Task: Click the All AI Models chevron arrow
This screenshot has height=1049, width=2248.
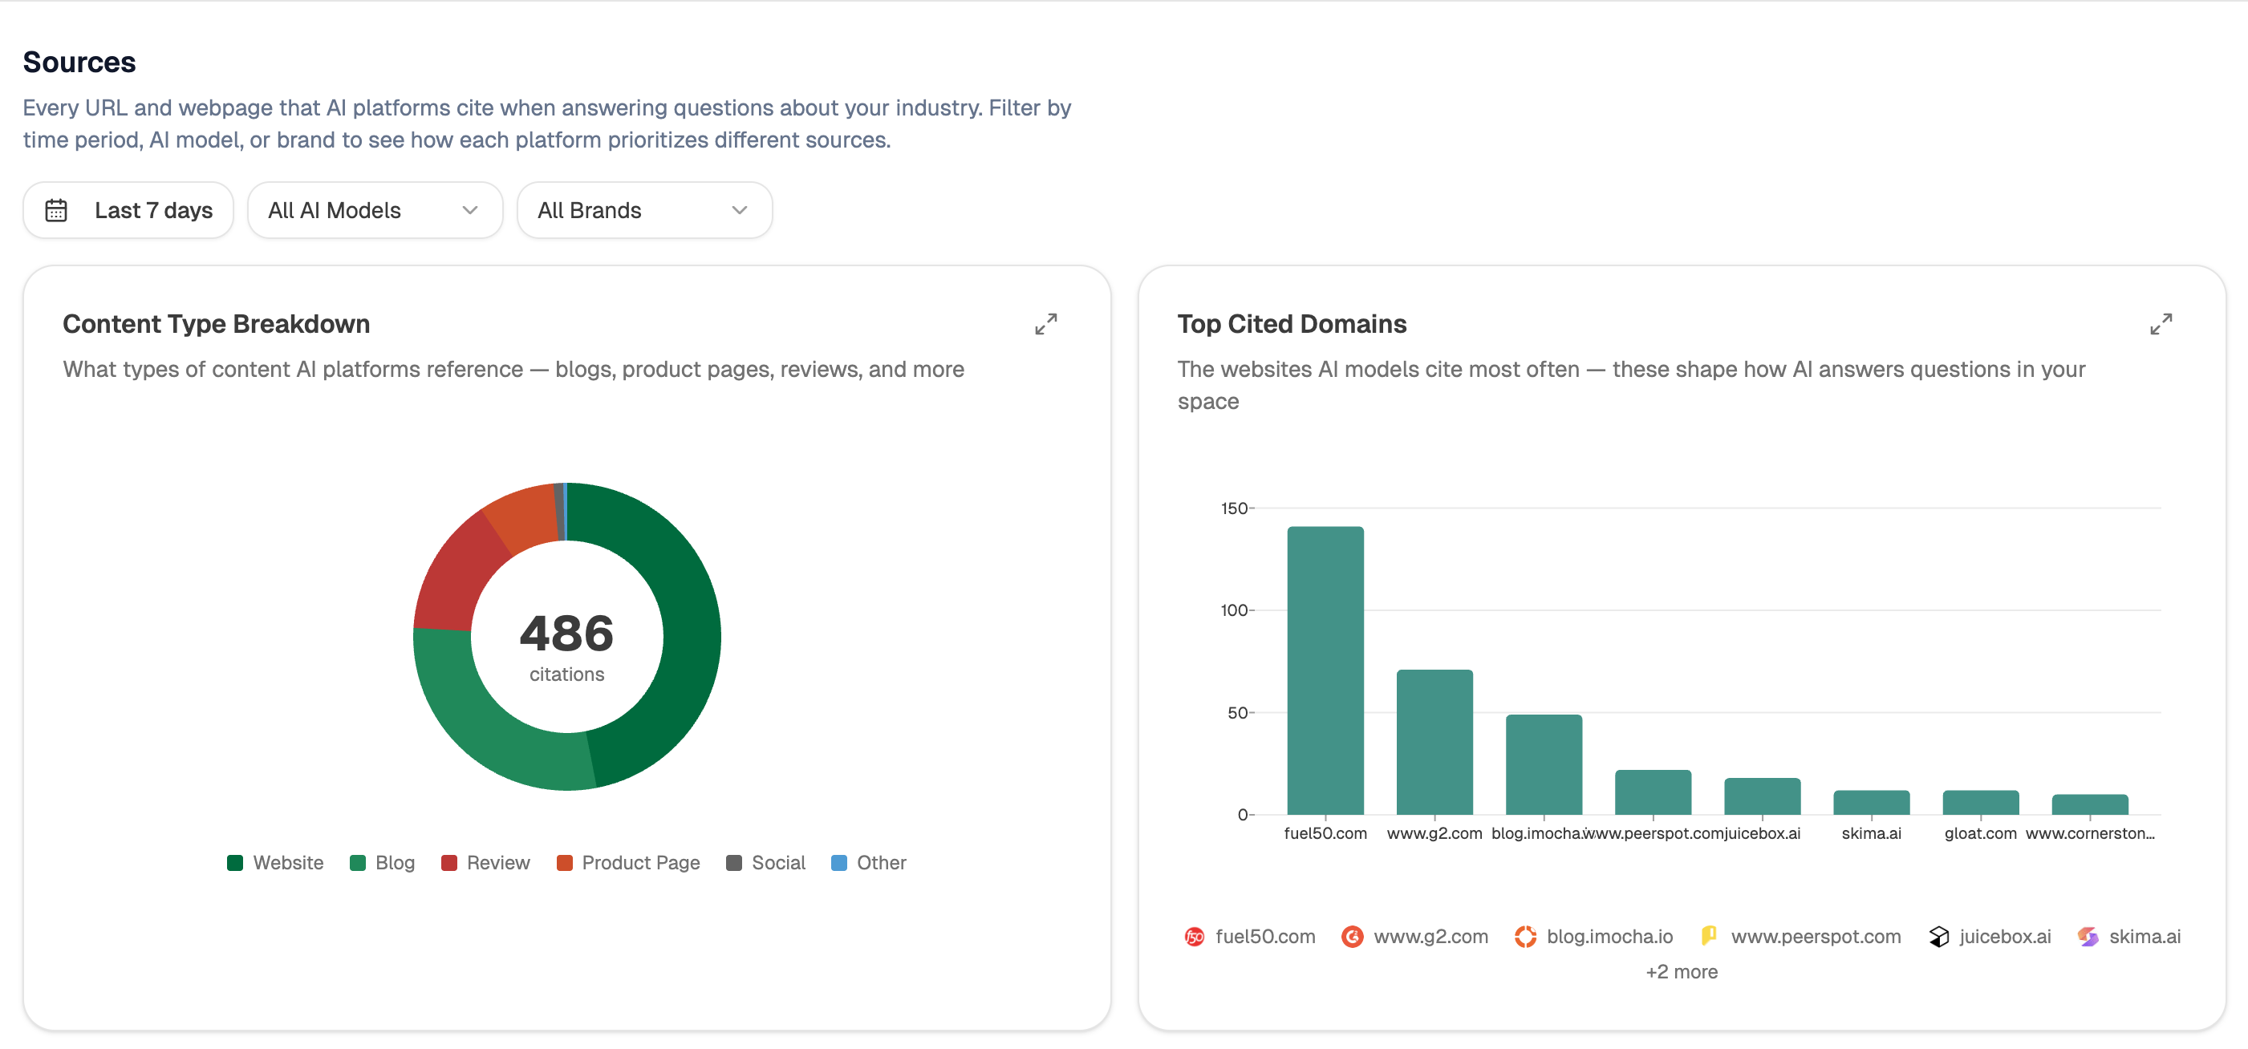Action: pyautogui.click(x=469, y=210)
